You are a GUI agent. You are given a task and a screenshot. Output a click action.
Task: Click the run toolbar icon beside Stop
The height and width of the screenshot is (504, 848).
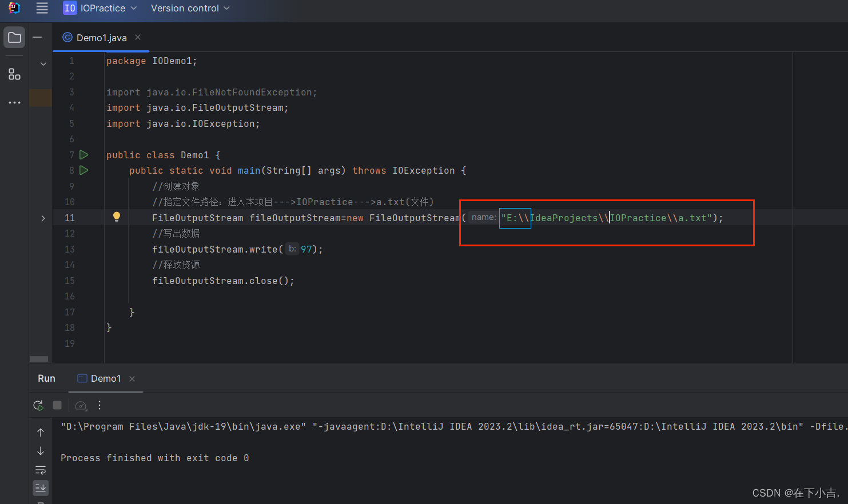point(81,405)
